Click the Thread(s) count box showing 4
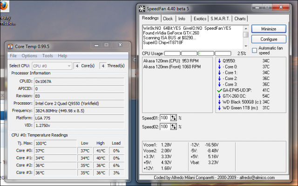 [103, 66]
